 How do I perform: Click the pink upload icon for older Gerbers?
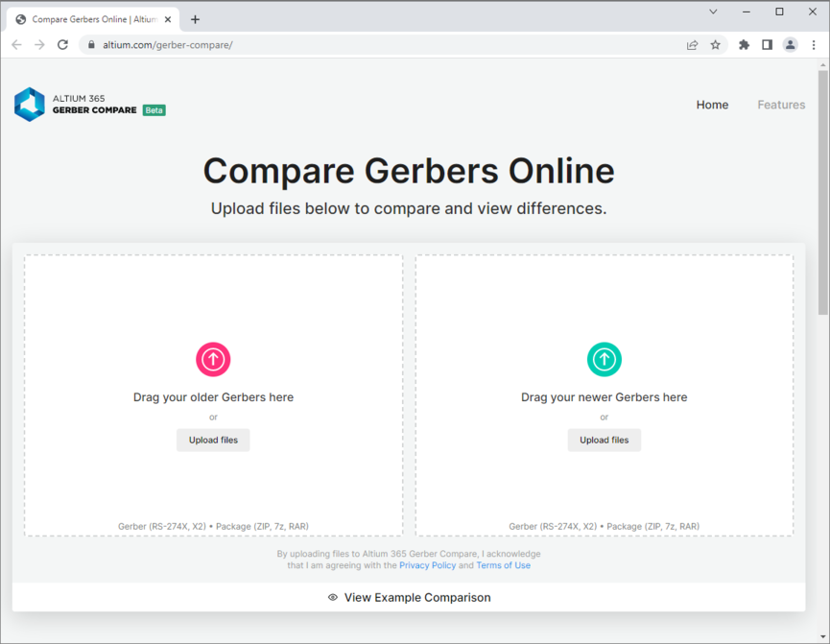coord(213,359)
